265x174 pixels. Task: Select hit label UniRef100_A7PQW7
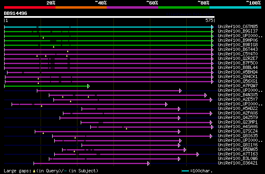238,86
